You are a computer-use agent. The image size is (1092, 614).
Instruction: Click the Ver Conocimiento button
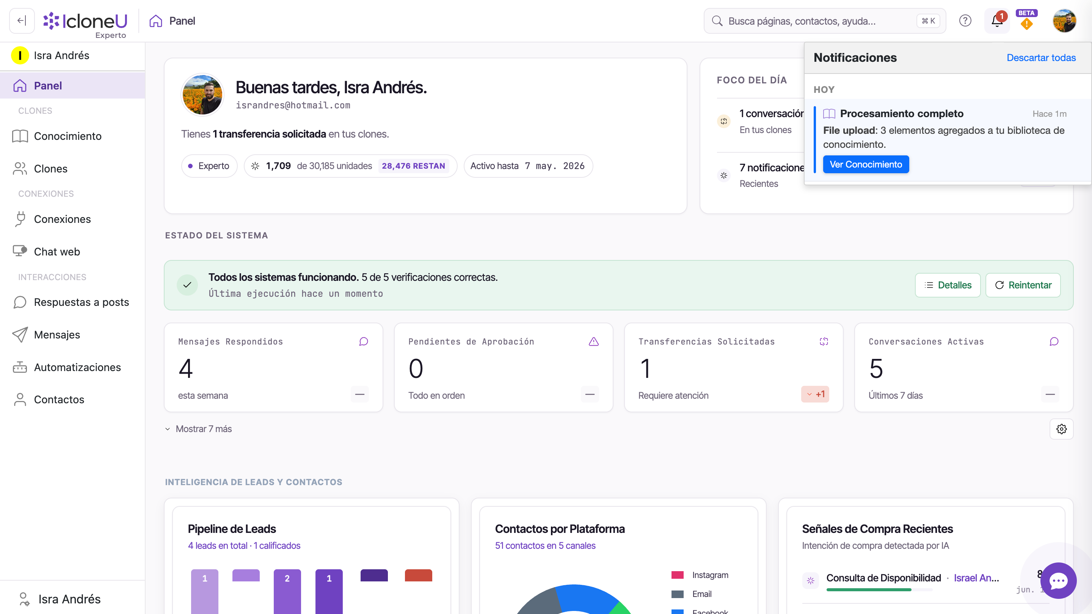[866, 164]
